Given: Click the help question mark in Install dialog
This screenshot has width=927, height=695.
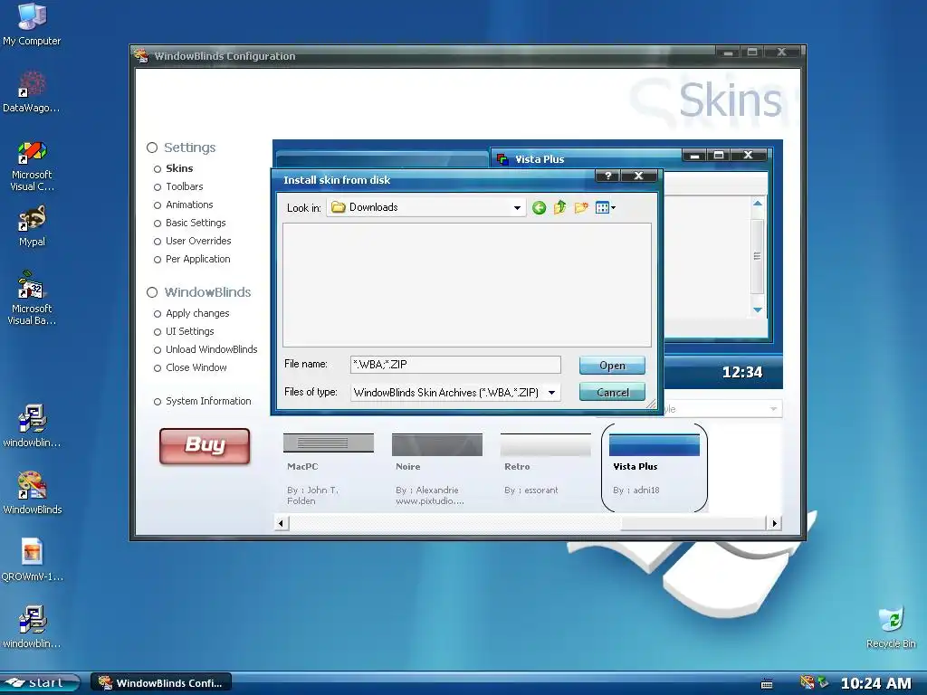Looking at the screenshot, I should (x=608, y=176).
